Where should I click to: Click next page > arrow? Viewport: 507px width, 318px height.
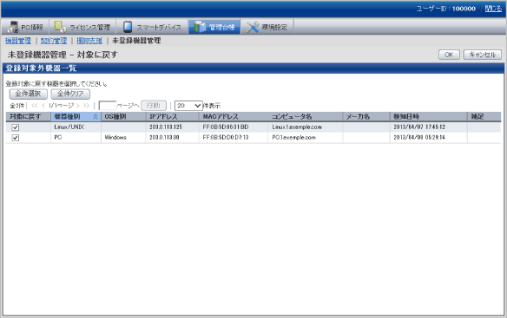point(78,106)
